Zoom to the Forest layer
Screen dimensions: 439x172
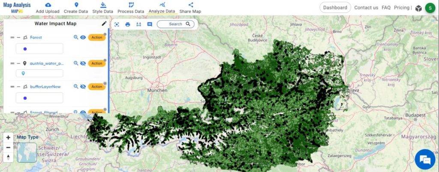tap(76, 37)
